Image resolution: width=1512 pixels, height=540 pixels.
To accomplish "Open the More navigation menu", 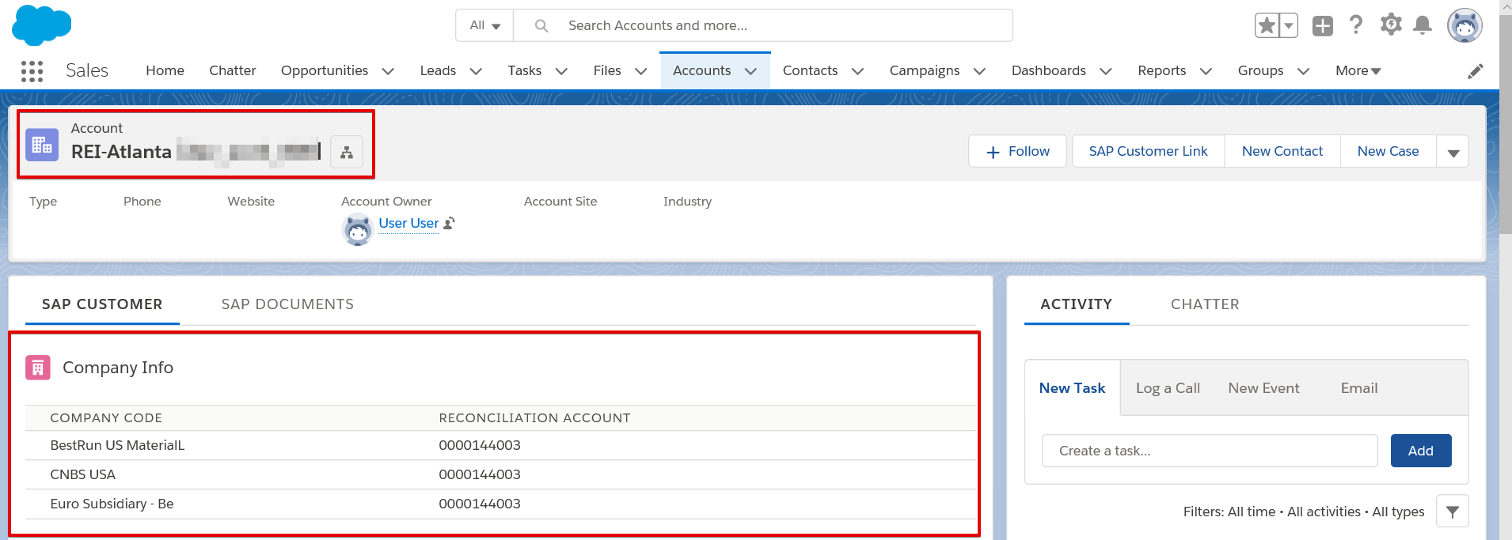I will coord(1358,70).
